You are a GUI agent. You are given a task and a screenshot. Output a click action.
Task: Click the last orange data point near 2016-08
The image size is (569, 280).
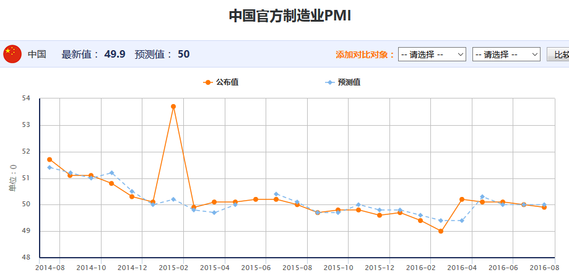pos(544,207)
